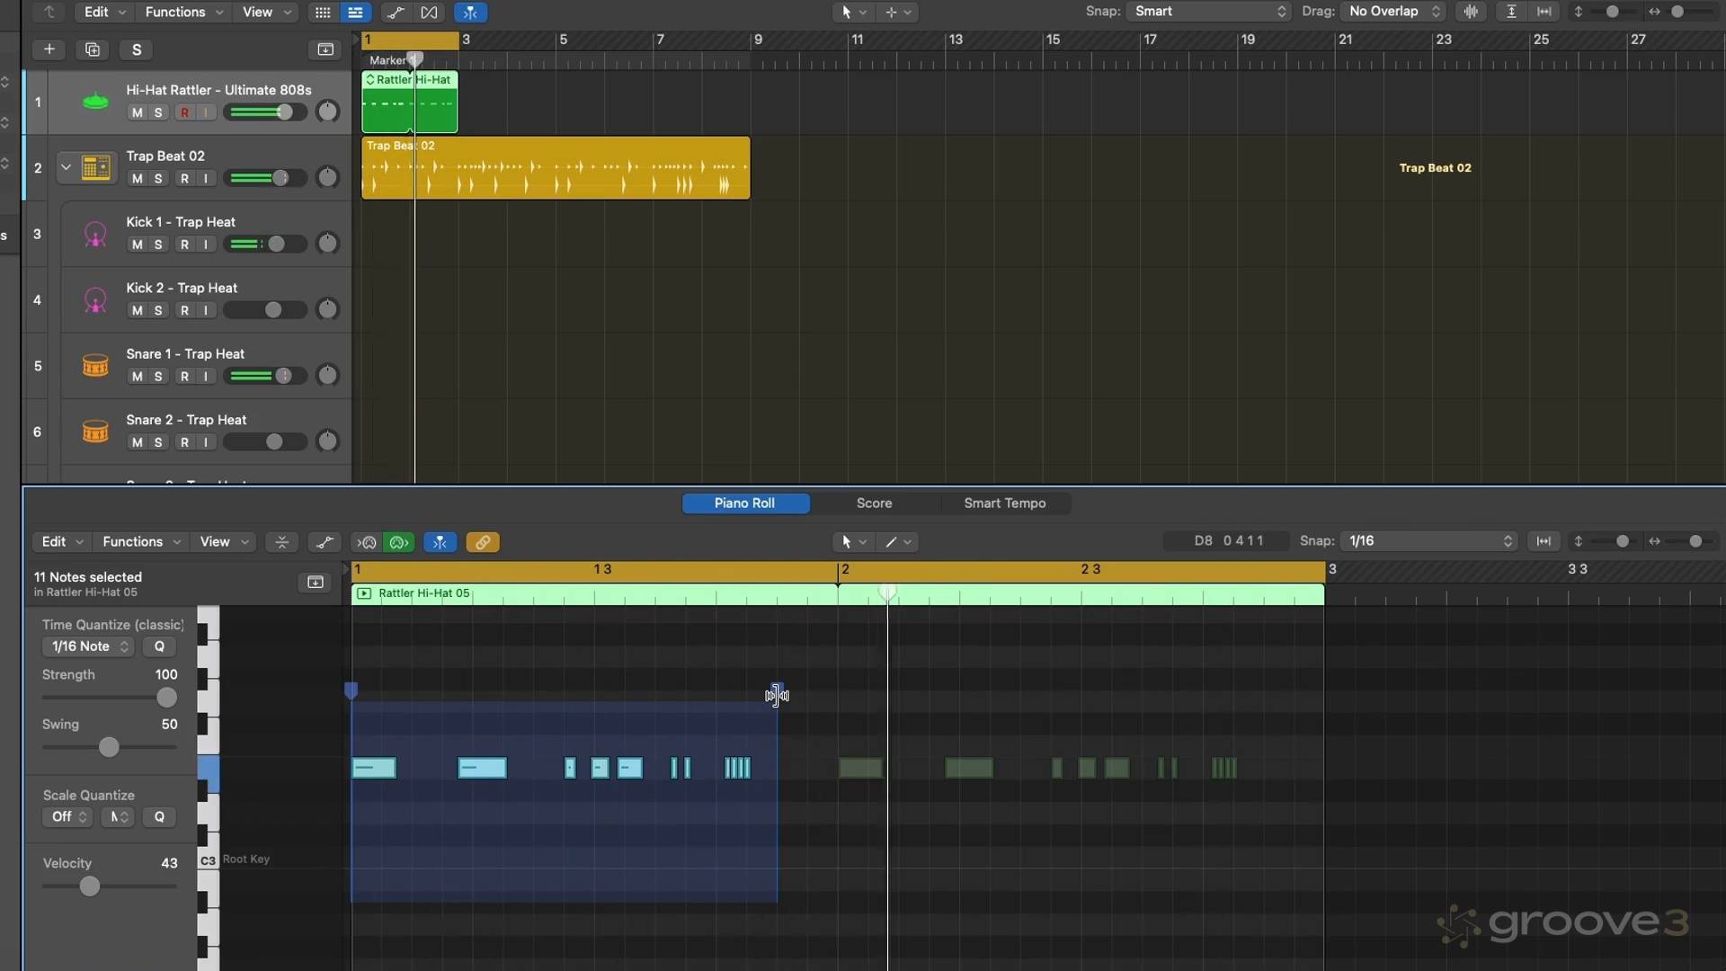Toggle the Piano Roll link icon
This screenshot has height=971, width=1726.
click(x=483, y=542)
